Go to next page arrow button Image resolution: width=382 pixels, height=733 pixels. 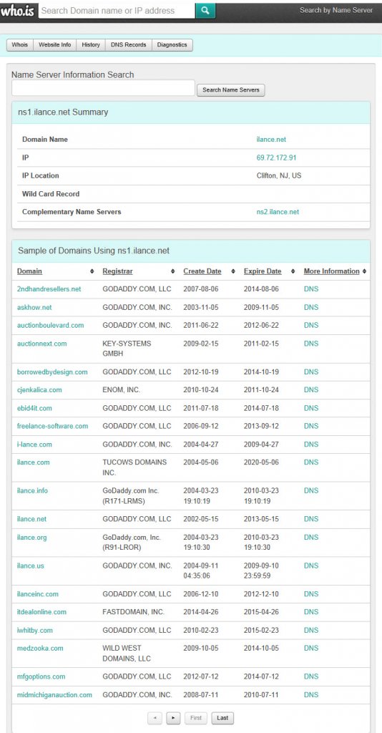click(x=173, y=717)
